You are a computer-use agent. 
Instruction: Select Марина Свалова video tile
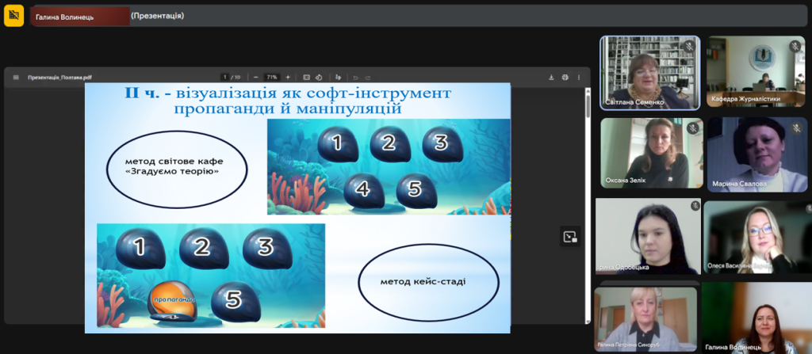point(756,154)
